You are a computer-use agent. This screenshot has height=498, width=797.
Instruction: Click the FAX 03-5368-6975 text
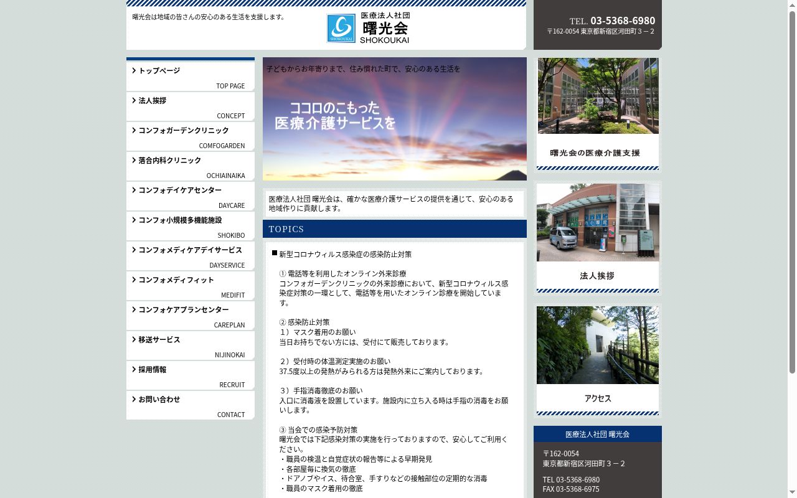[571, 489]
